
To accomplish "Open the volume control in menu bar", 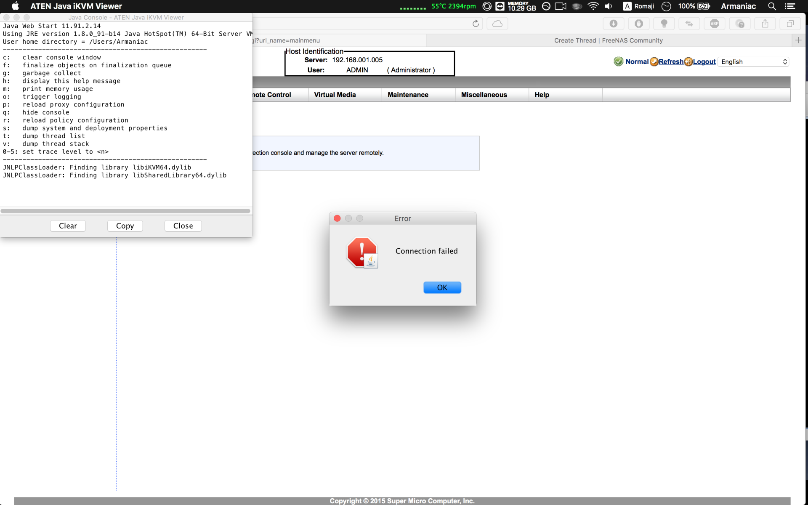I will click(609, 6).
